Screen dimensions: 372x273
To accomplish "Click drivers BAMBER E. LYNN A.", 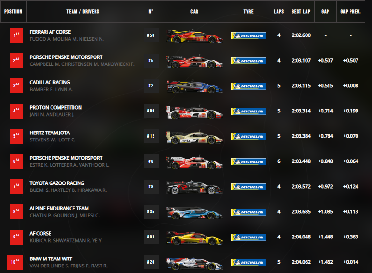I will (51, 90).
